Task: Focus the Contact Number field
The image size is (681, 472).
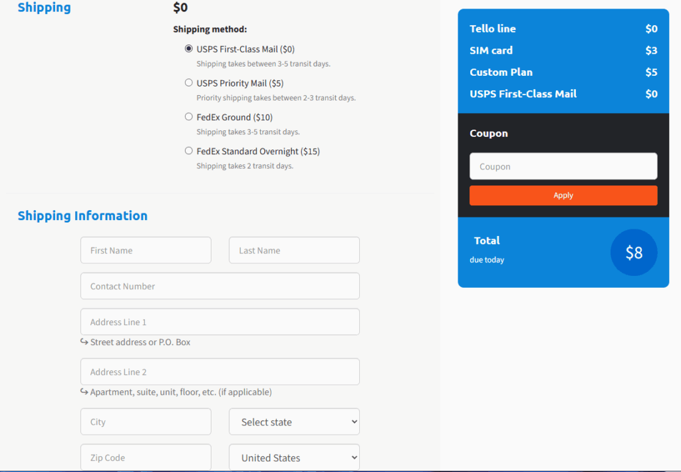Action: pyautogui.click(x=219, y=286)
